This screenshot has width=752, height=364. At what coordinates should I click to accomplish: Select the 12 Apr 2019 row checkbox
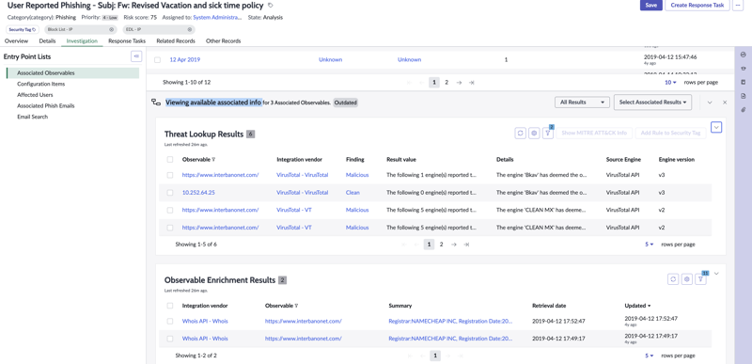(157, 60)
